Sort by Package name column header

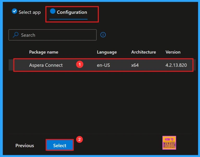(x=44, y=52)
